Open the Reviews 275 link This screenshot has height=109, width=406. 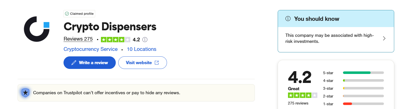(78, 39)
